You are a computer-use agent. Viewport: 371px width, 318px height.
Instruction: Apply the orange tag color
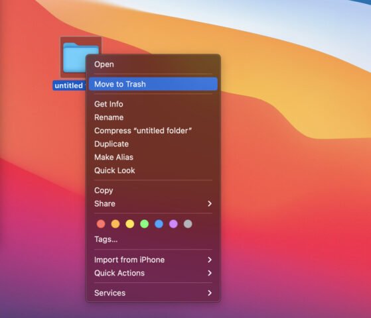(115, 224)
